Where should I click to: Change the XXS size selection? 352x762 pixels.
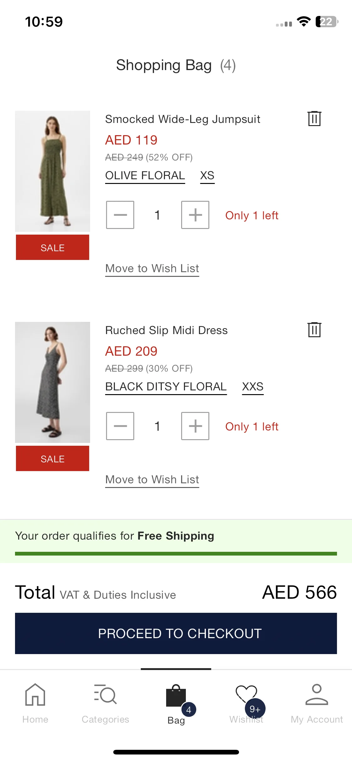[x=253, y=387]
